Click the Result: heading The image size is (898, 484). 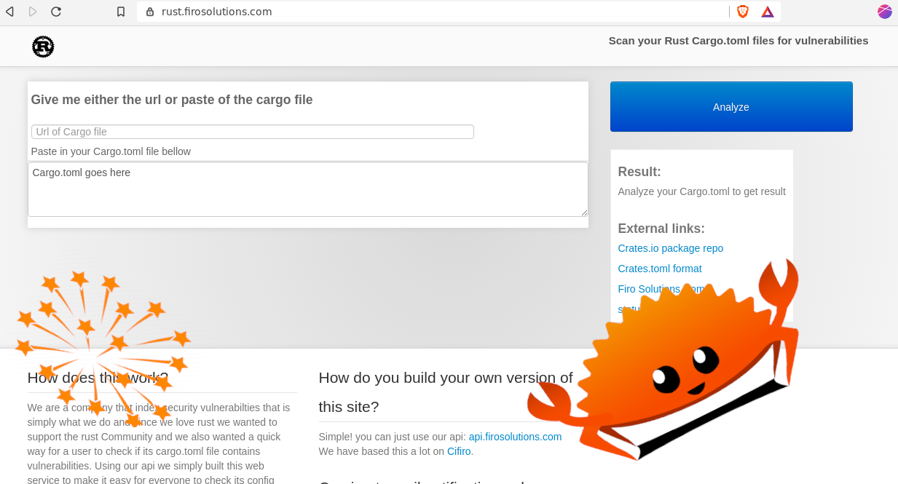pos(639,172)
